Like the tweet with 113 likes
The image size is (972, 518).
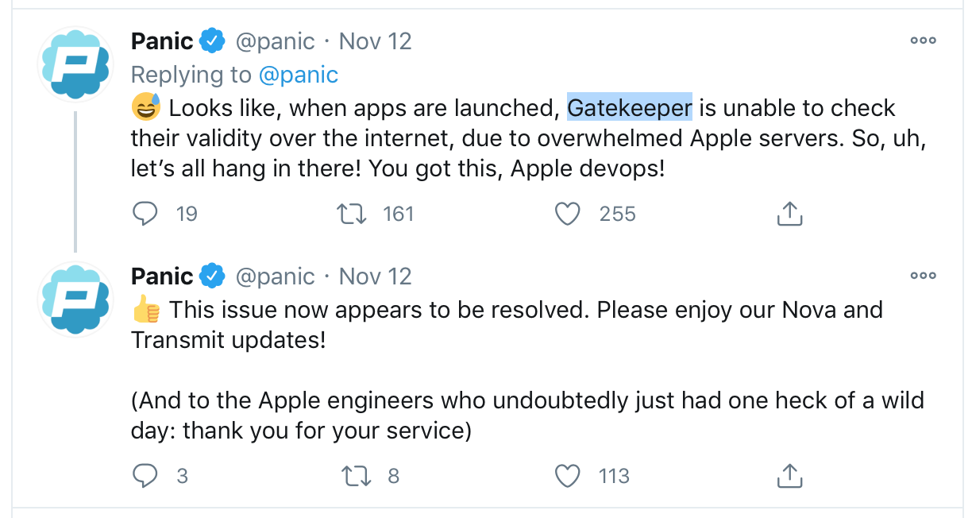click(x=567, y=476)
